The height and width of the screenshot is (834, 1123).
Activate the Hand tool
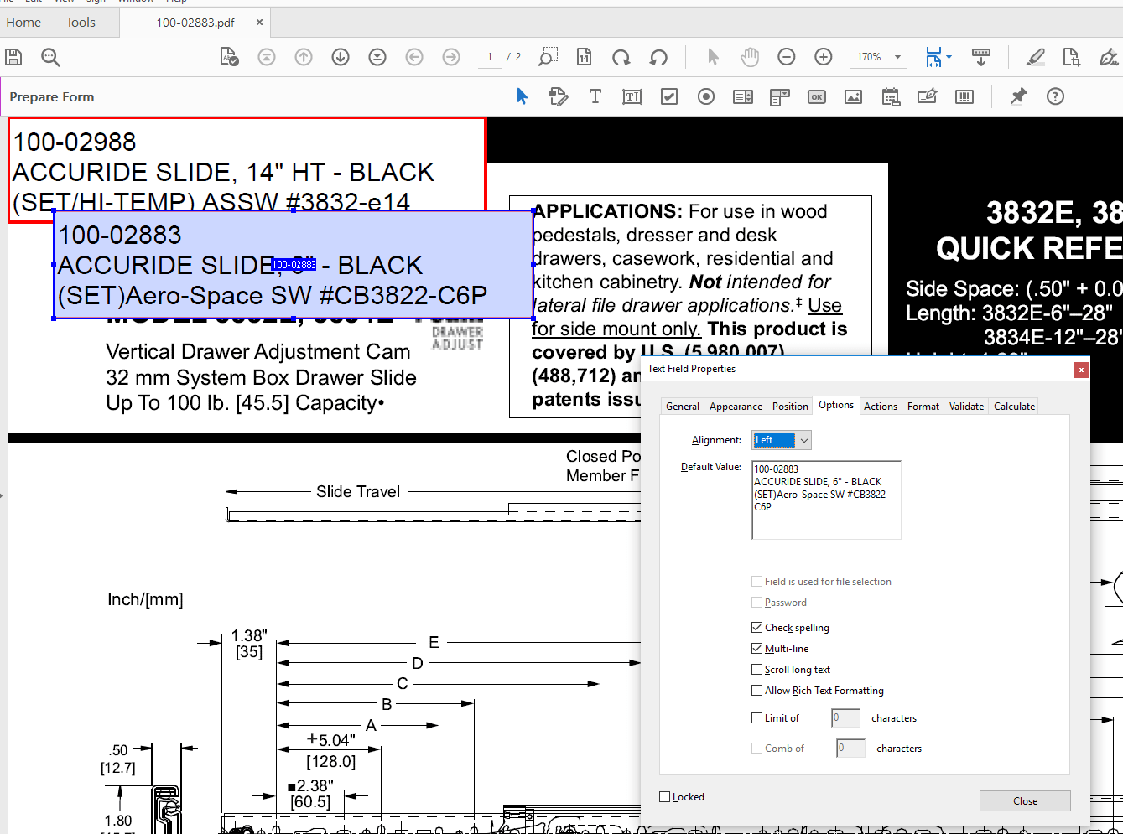click(x=749, y=57)
